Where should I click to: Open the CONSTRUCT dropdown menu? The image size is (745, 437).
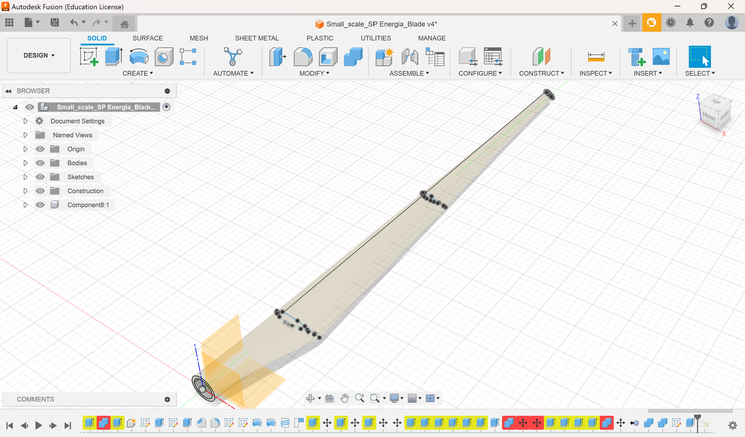(542, 73)
